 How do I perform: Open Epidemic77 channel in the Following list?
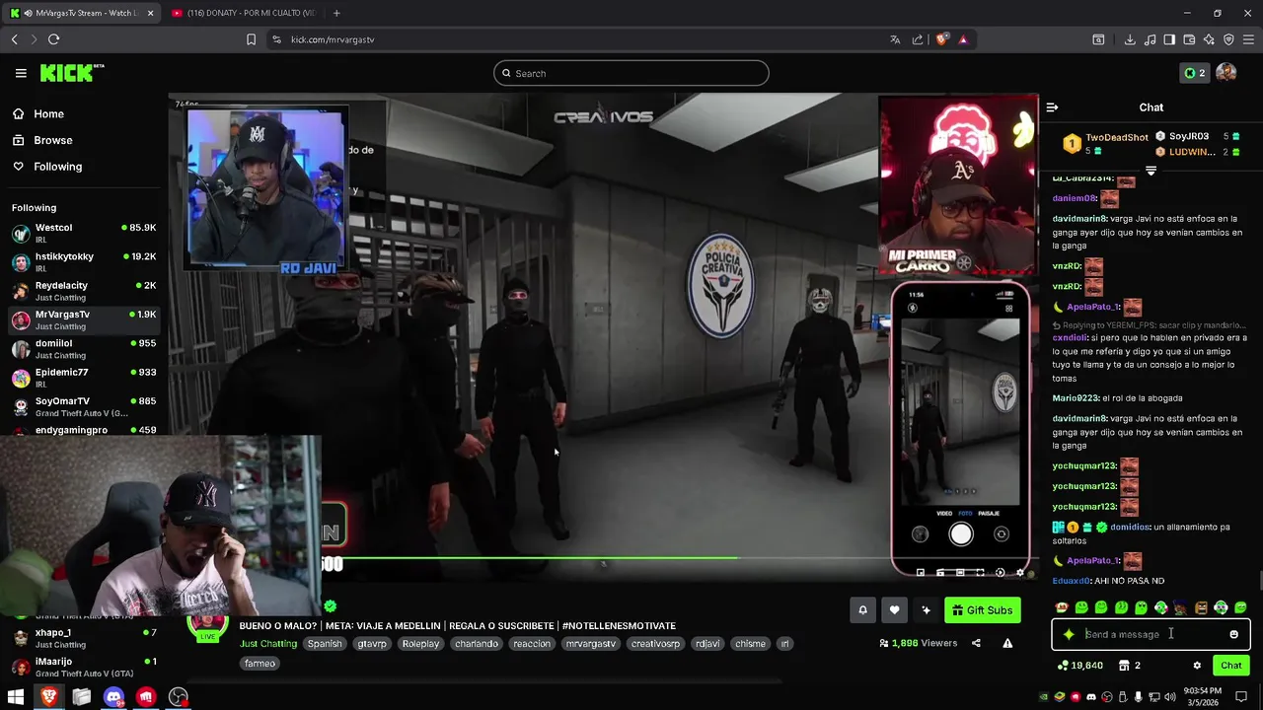tap(84, 378)
